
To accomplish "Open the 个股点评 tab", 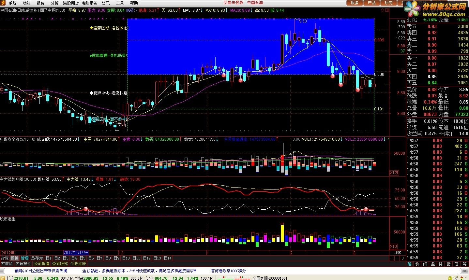I will [78, 263].
